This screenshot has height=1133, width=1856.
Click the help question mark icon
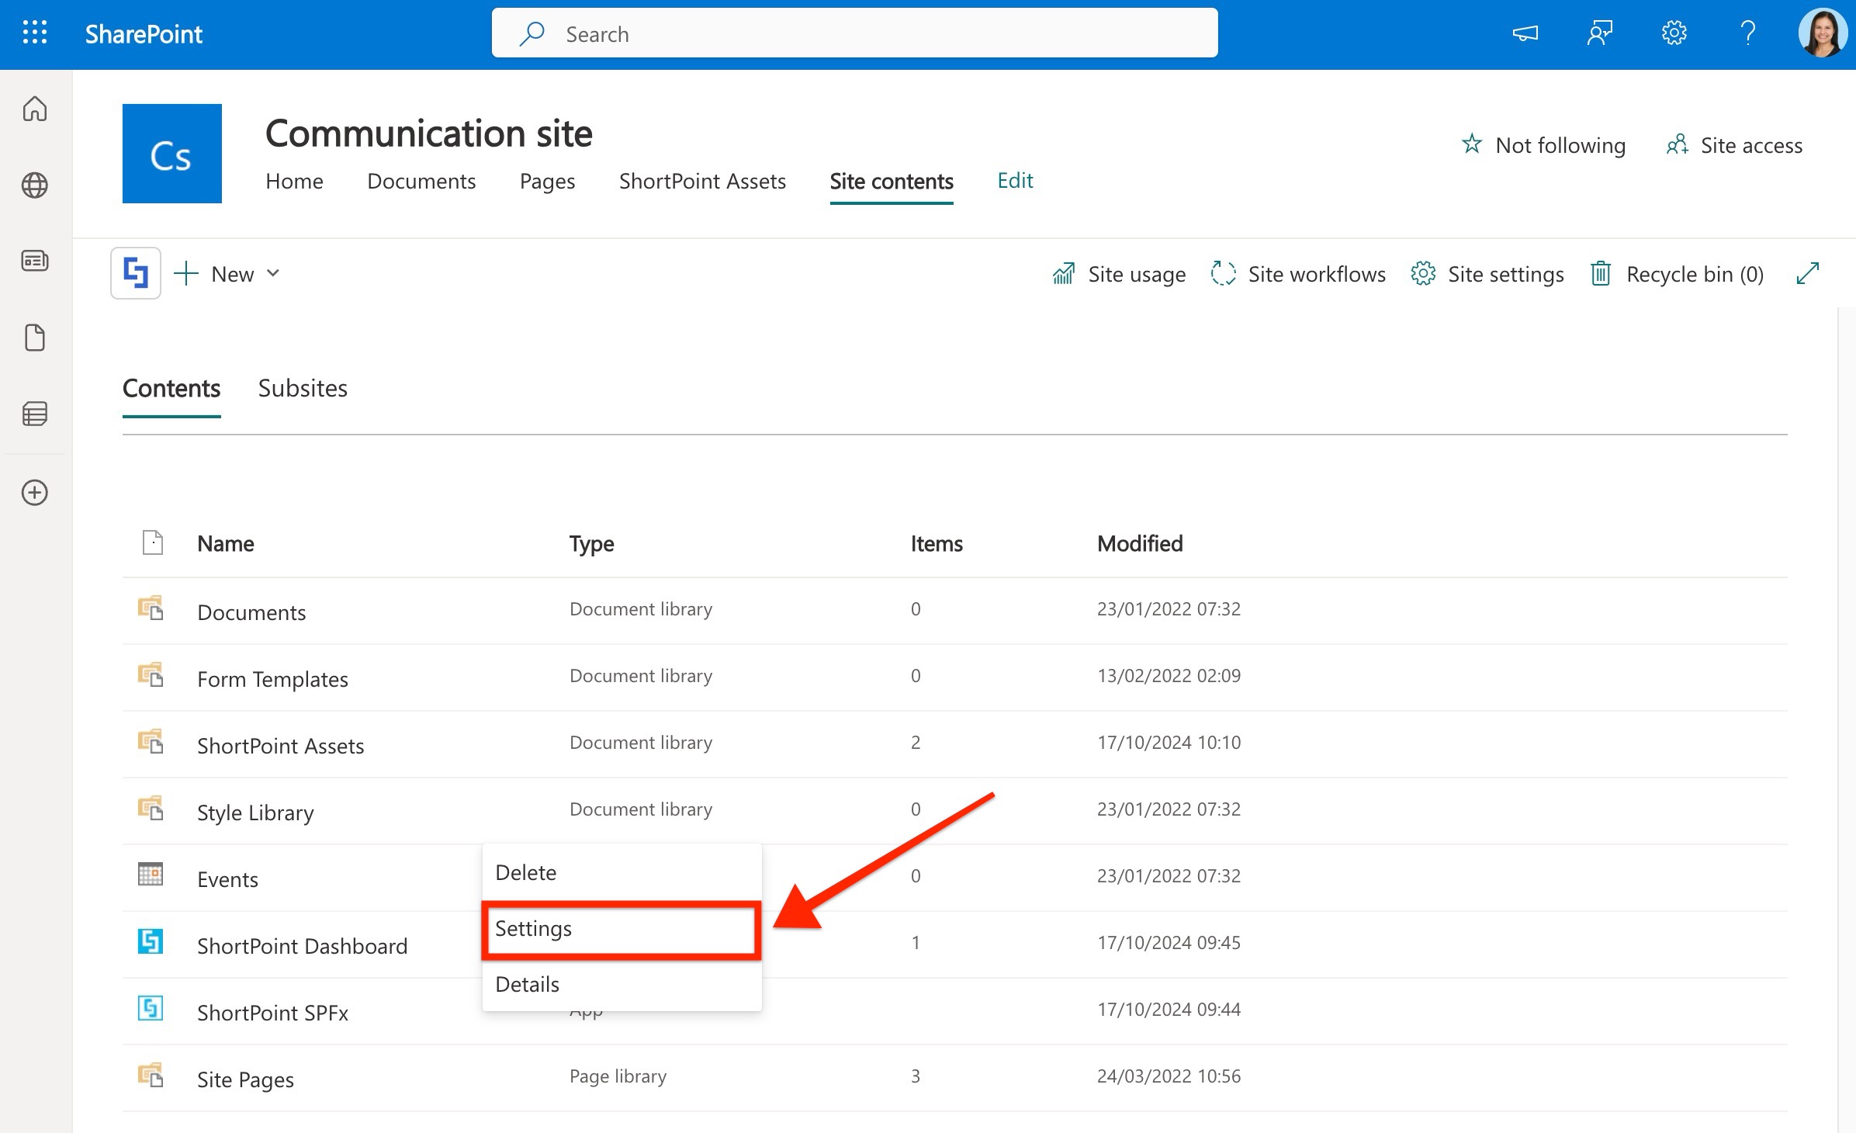click(1747, 33)
